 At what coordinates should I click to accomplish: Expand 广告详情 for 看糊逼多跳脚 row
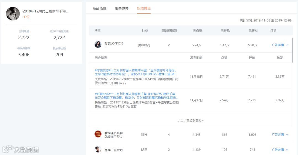[280, 135]
